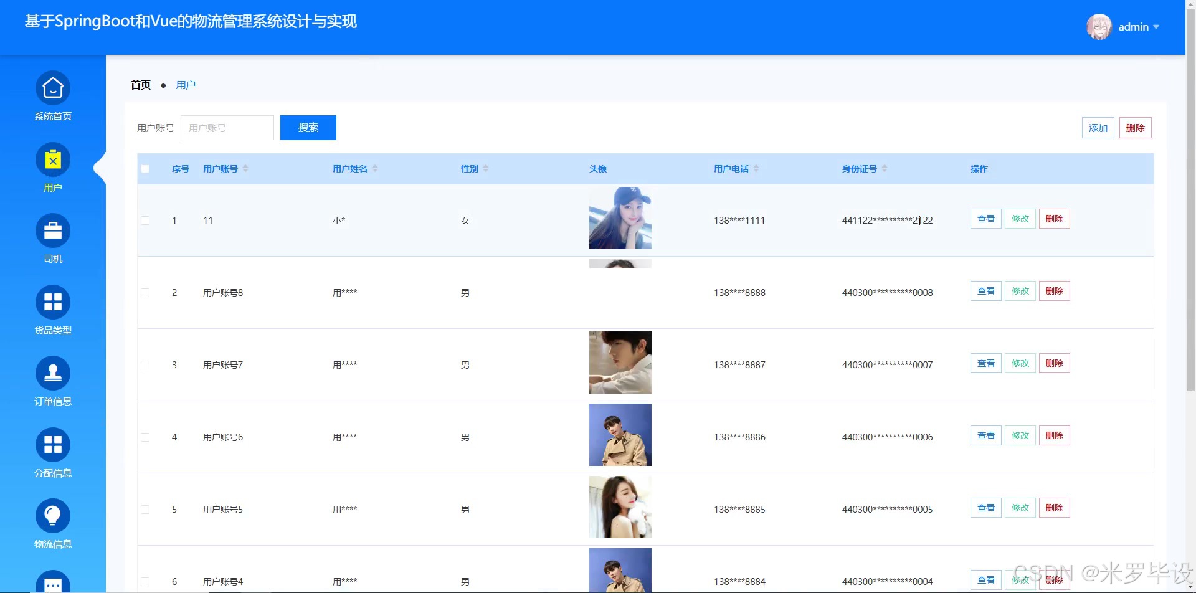Image resolution: width=1196 pixels, height=593 pixels.
Task: Check the row checkbox for 用户账号5
Action: point(145,510)
